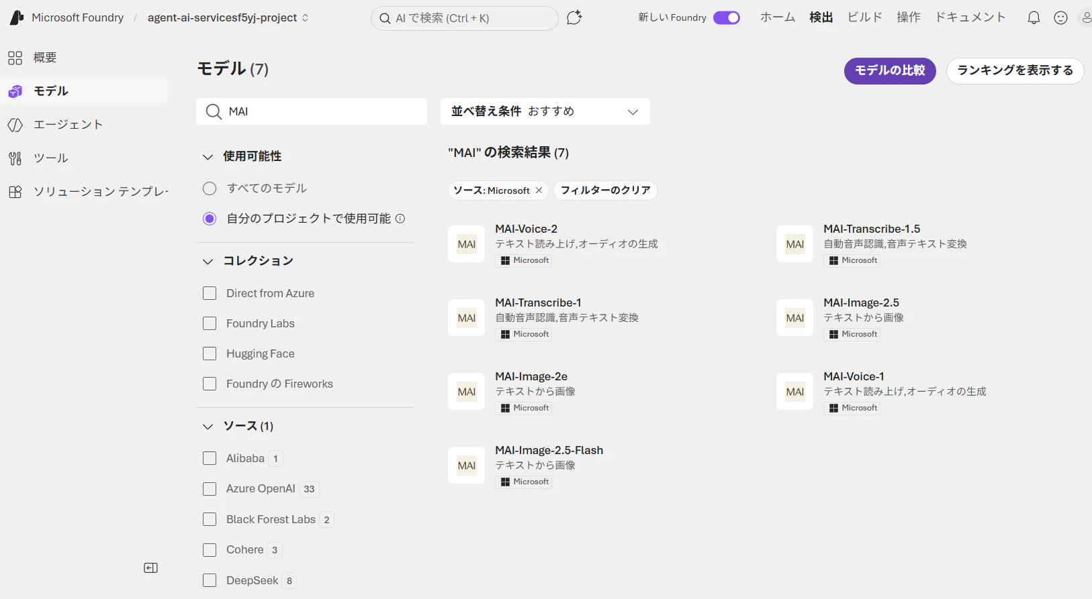Click the search icon in AI search bar
1092x599 pixels.
point(385,18)
